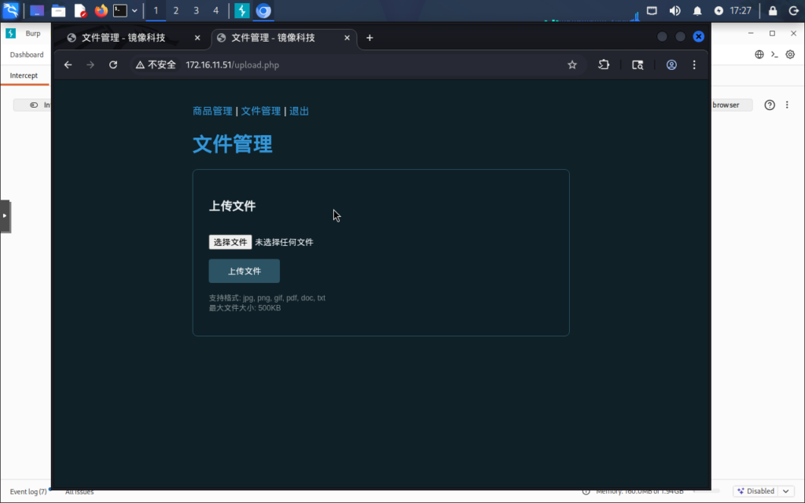Reload the page with the refresh icon
Viewport: 805px width, 503px height.
pos(113,65)
